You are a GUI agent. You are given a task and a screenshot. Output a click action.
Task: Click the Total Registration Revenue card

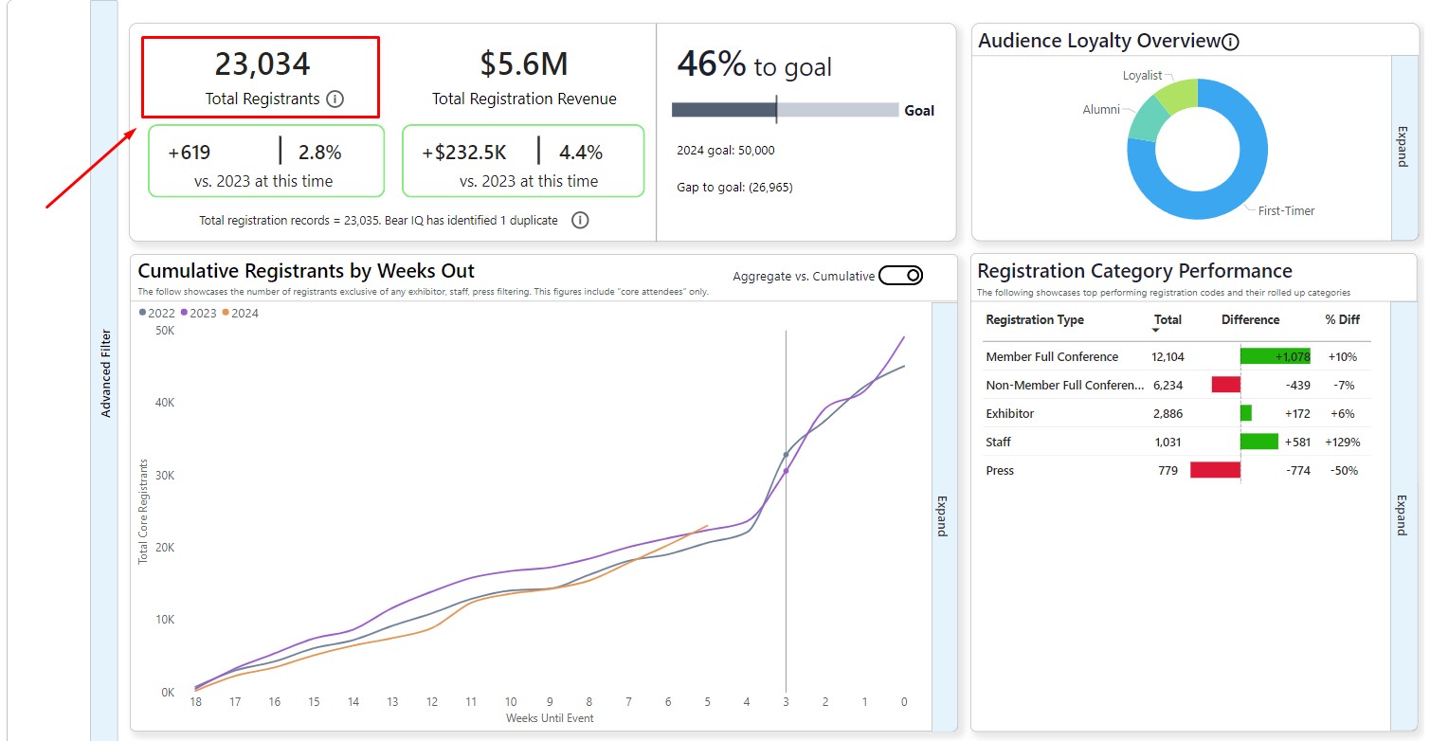click(x=523, y=78)
